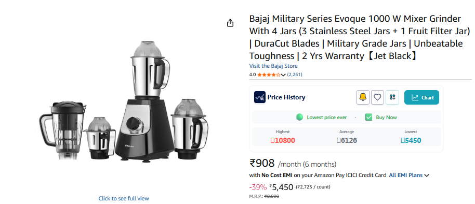Click the Bajaj Military Series product title

coord(359,37)
